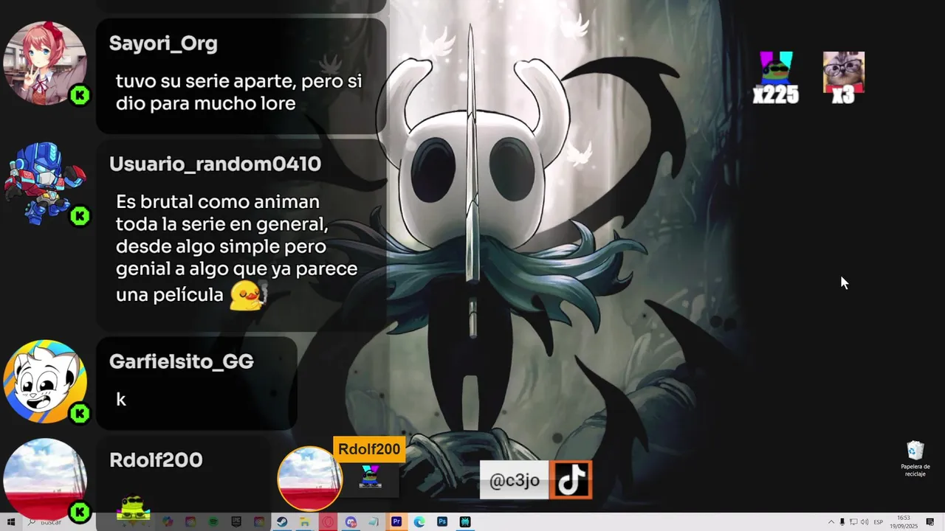
Task: Show hidden system tray icons
Action: (831, 522)
